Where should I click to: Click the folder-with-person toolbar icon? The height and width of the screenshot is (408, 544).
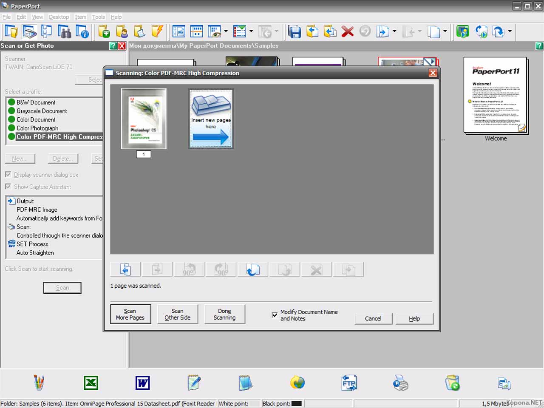(122, 31)
